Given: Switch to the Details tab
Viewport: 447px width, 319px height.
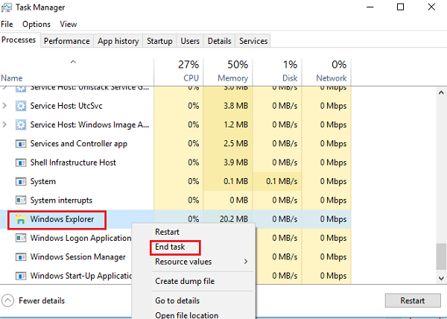Looking at the screenshot, I should coord(219,41).
